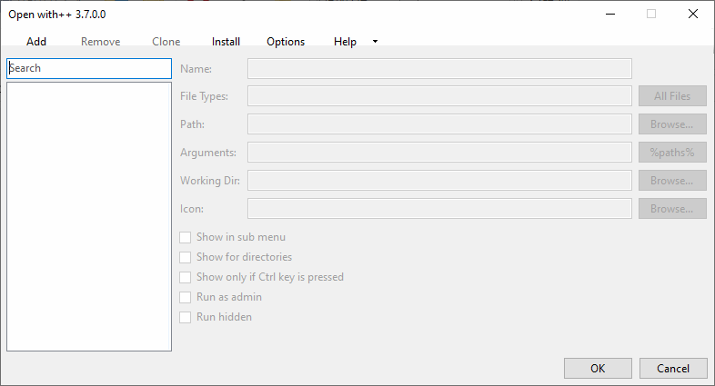Screen dimensions: 715x386
Task: Click the All Files button
Action: [x=672, y=96]
